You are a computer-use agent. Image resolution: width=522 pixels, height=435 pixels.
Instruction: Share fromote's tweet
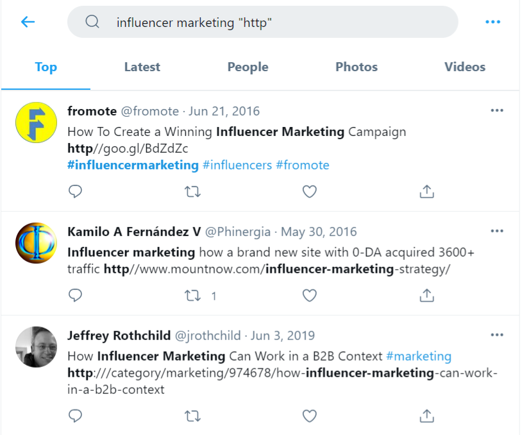[426, 191]
